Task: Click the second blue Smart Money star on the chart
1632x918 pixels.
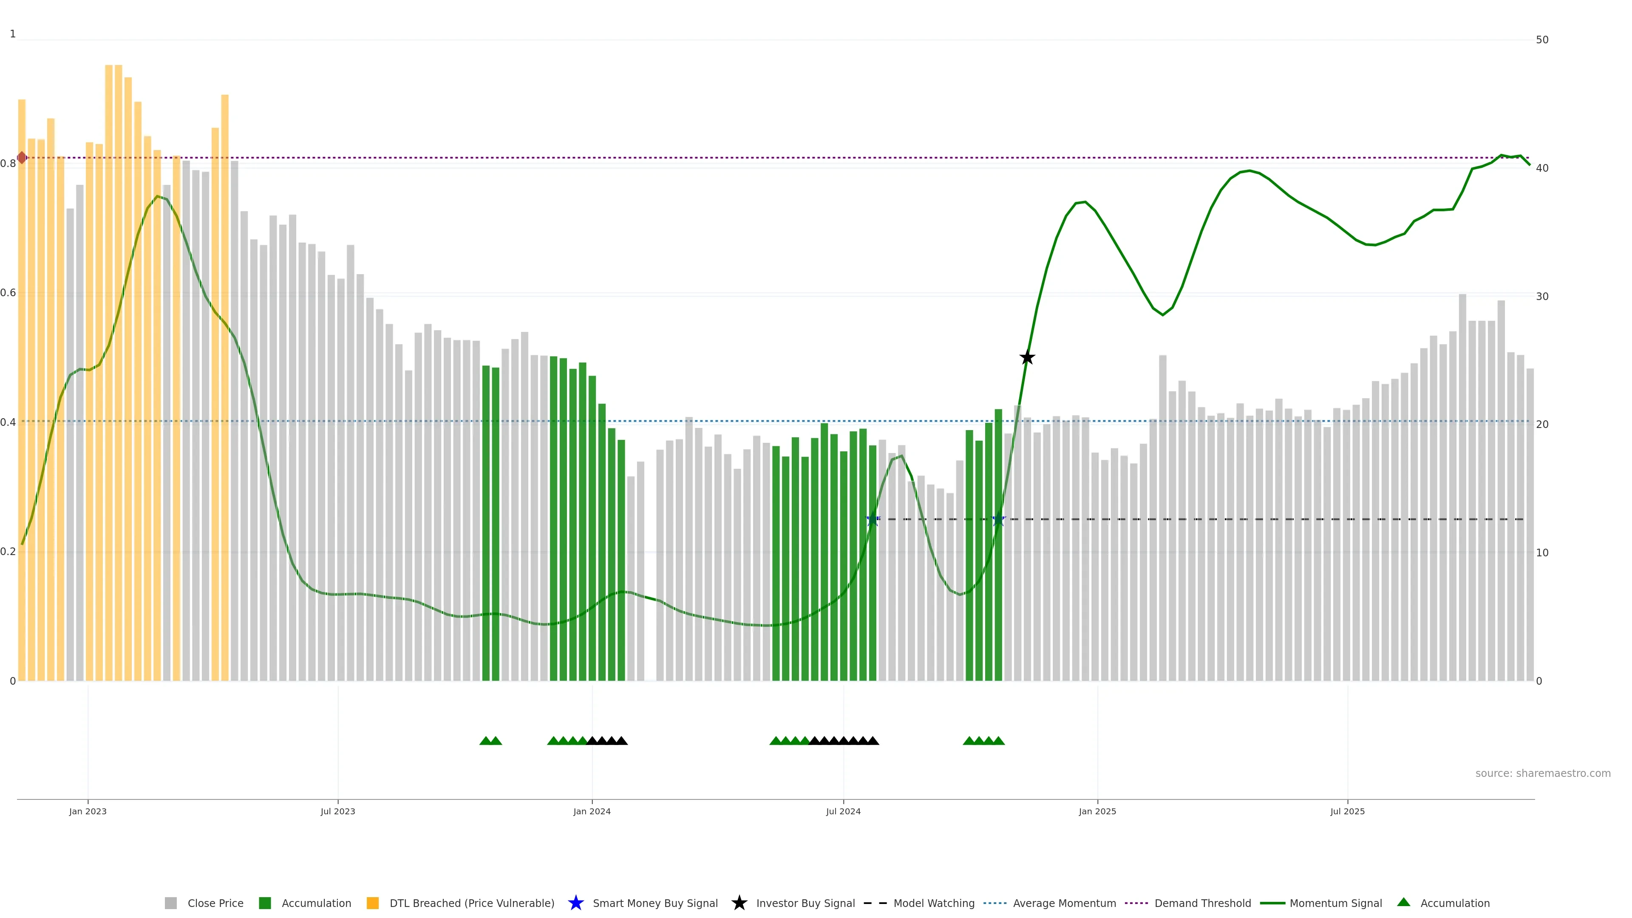Action: click(998, 519)
